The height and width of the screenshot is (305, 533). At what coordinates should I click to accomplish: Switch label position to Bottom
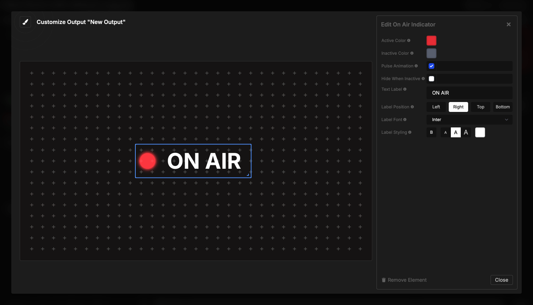(x=503, y=107)
